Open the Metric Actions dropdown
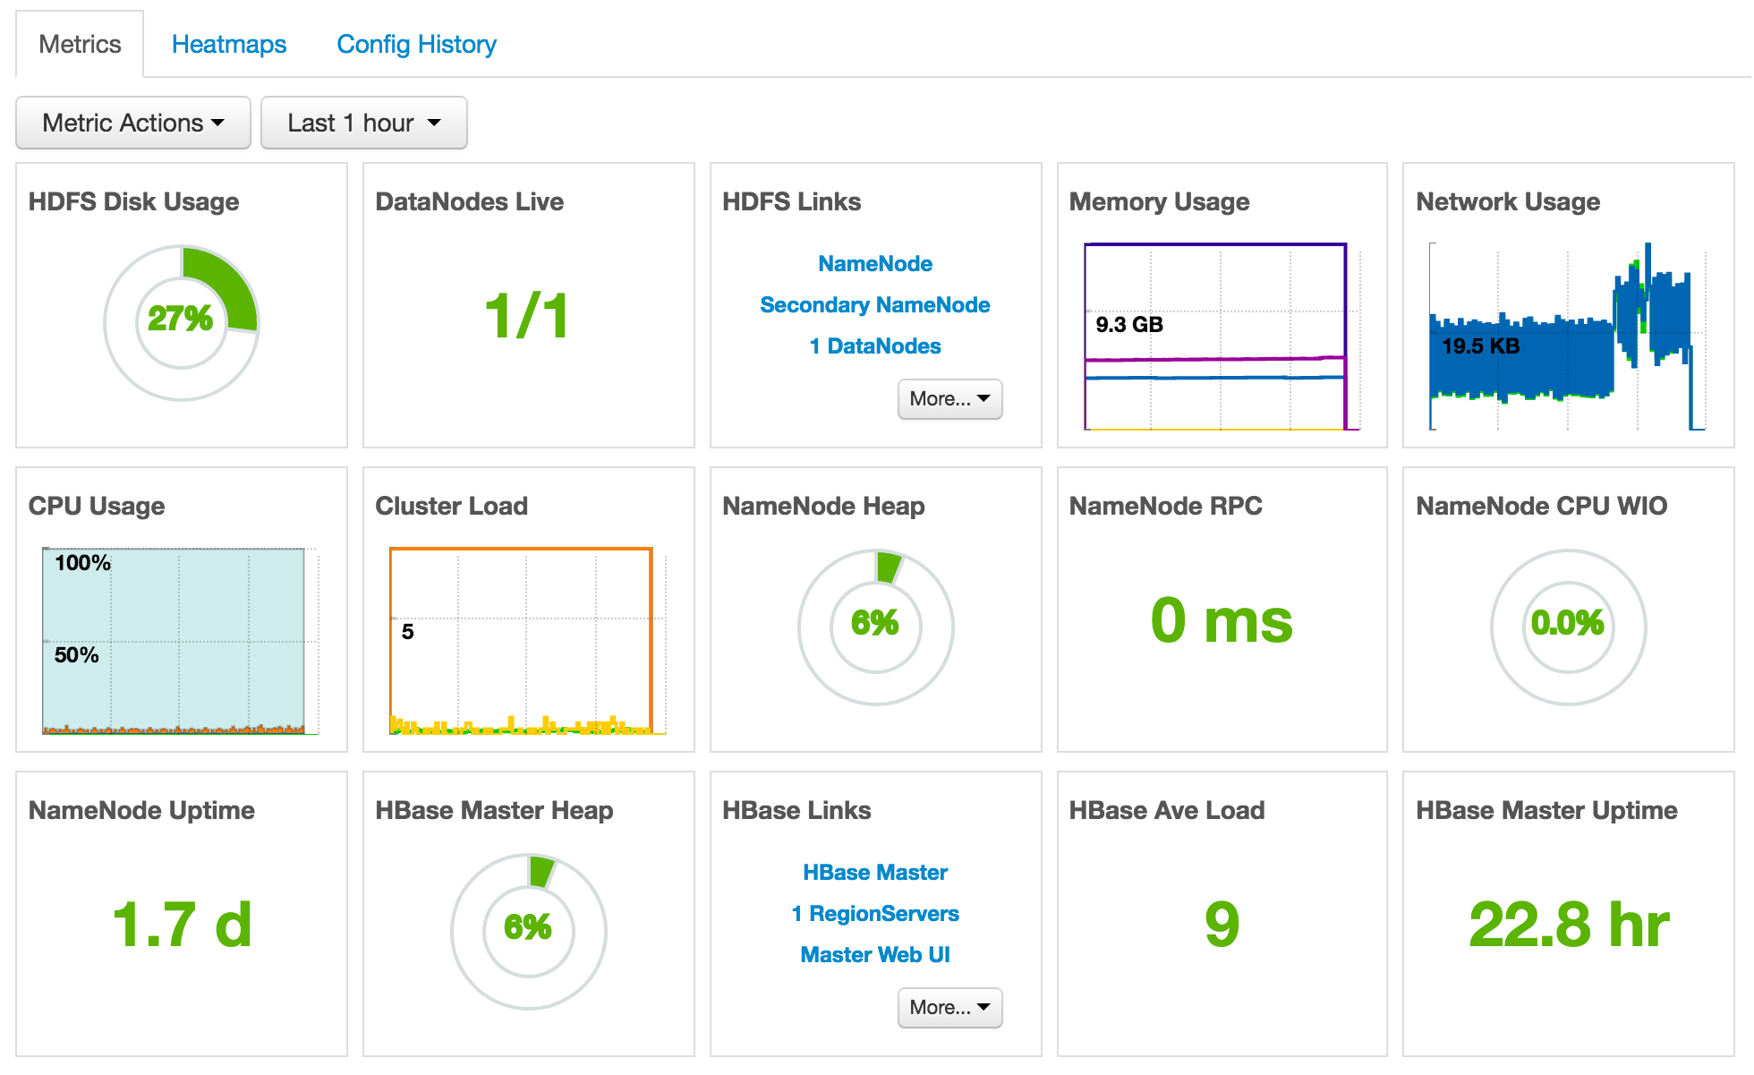 click(132, 123)
